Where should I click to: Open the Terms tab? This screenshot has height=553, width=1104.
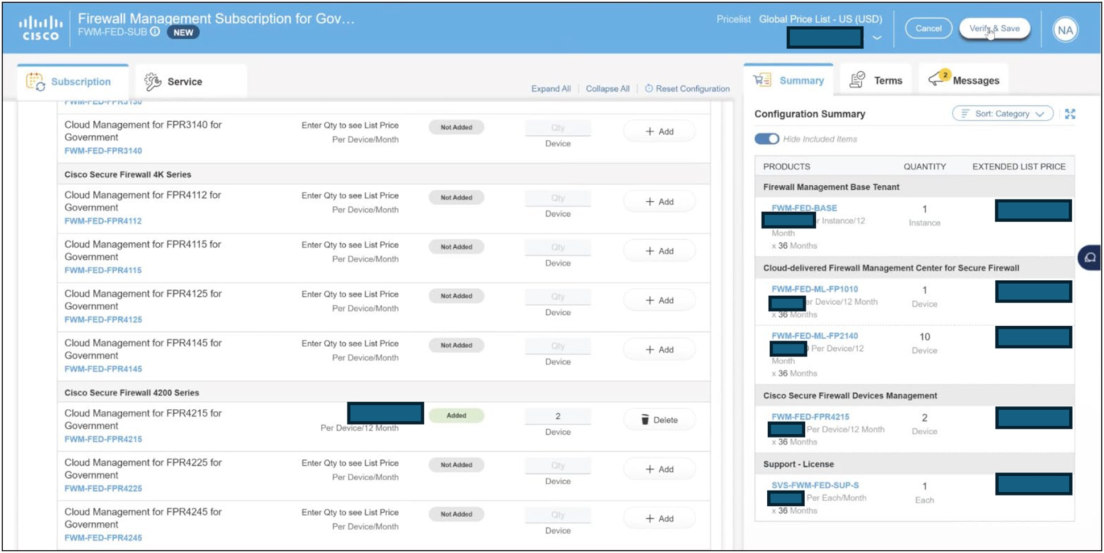coord(876,81)
